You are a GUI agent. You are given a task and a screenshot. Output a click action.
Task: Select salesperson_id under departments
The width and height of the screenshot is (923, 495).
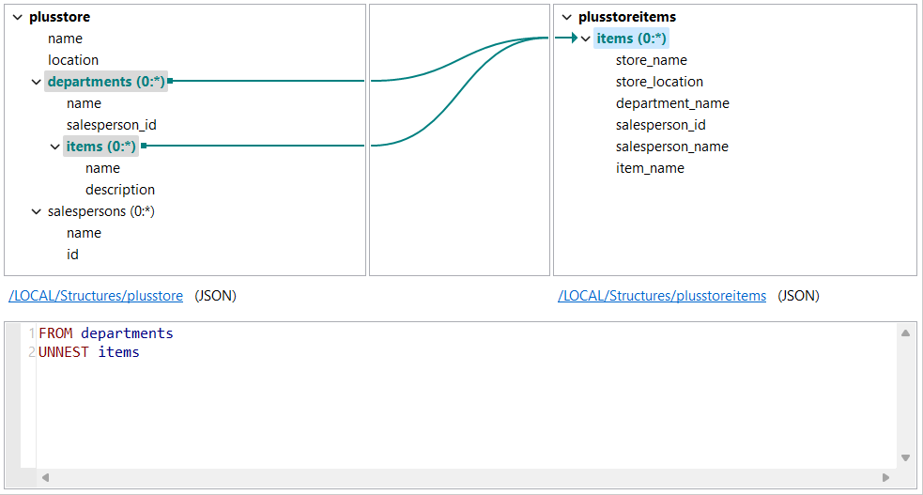104,125
